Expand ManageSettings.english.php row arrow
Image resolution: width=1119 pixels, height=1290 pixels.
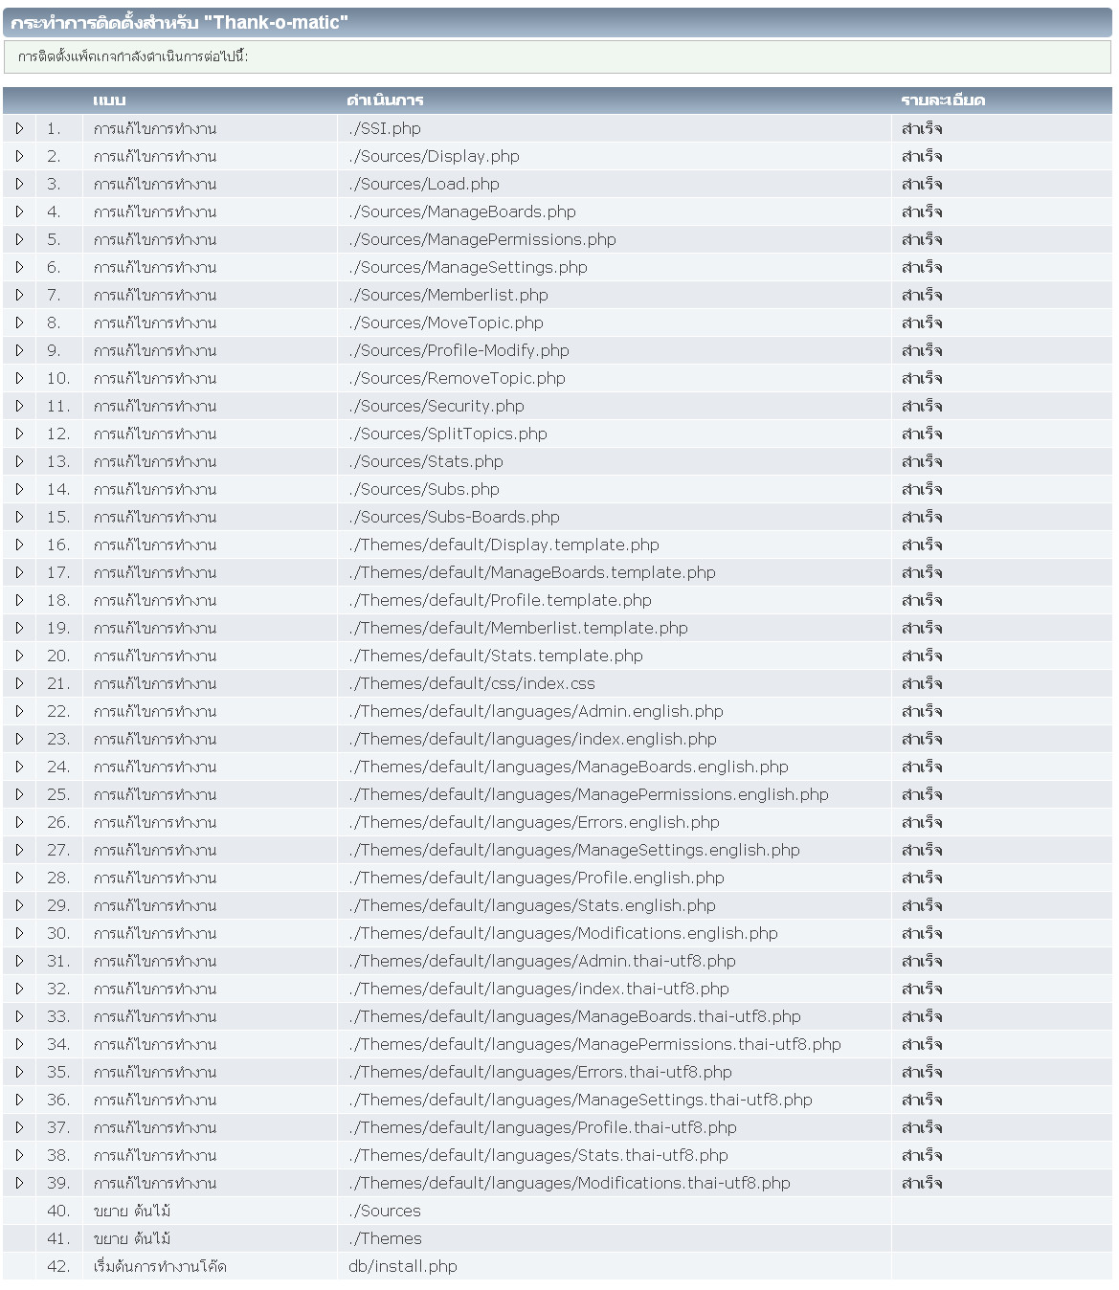pos(19,850)
